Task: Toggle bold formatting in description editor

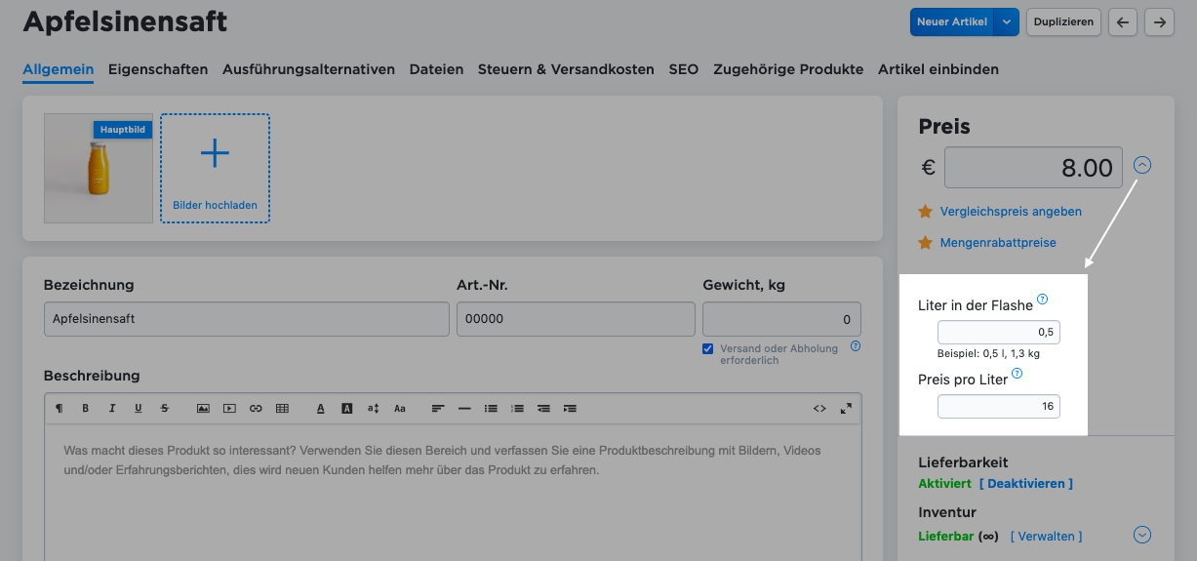Action: (86, 409)
